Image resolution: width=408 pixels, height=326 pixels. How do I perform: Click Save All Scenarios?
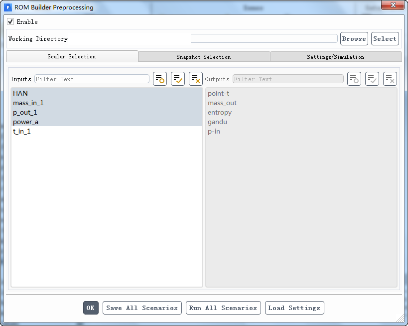142,308
